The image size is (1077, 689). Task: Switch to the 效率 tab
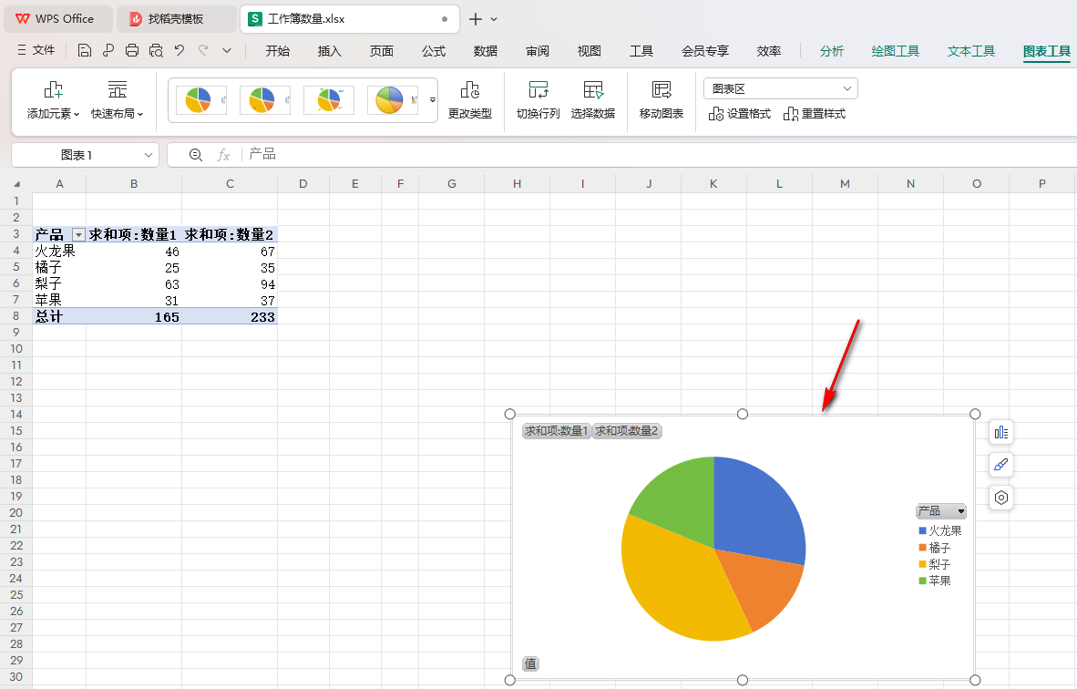click(x=769, y=51)
